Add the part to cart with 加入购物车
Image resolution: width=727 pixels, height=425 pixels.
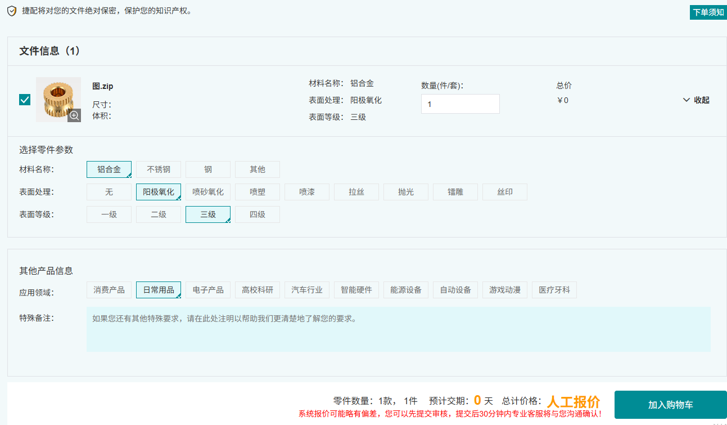pos(670,405)
